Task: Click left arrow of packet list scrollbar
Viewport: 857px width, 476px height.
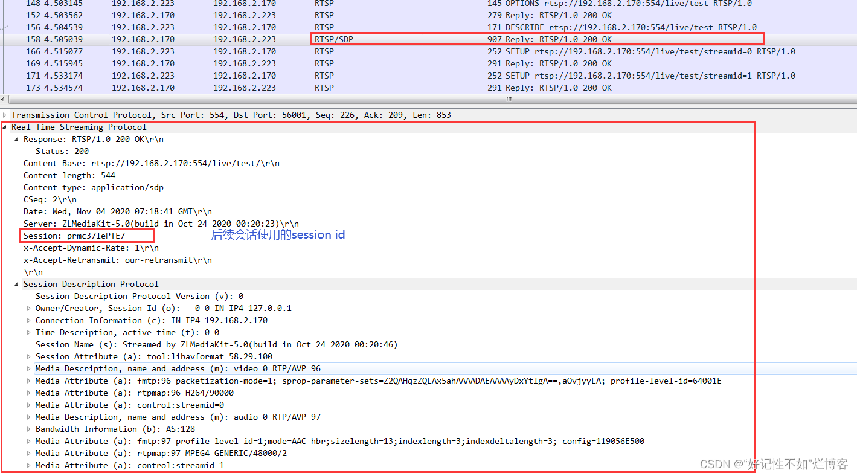Action: [x=3, y=98]
